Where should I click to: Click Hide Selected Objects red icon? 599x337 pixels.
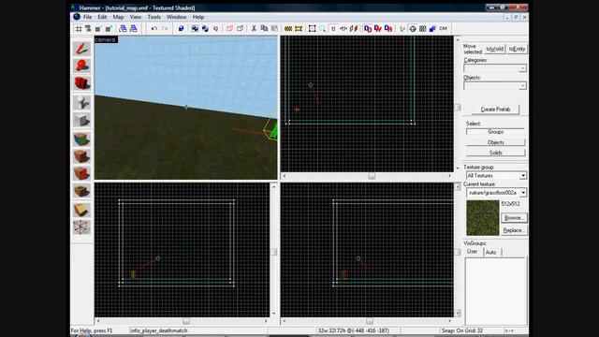pos(229,29)
